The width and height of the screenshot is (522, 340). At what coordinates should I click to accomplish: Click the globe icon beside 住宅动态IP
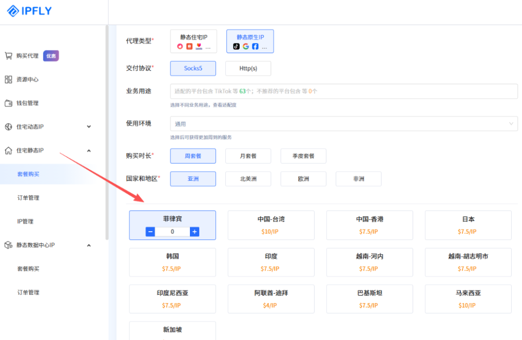(x=8, y=126)
